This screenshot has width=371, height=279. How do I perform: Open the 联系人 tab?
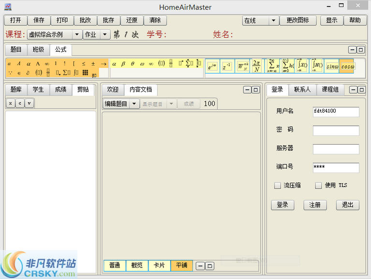pyautogui.click(x=302, y=89)
